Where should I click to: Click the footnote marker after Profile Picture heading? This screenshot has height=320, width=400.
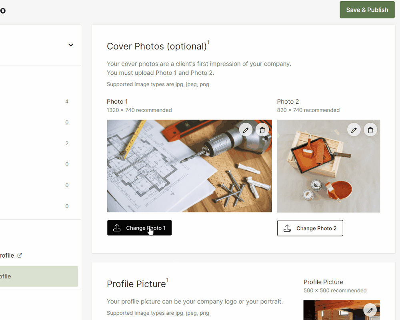pos(167,280)
